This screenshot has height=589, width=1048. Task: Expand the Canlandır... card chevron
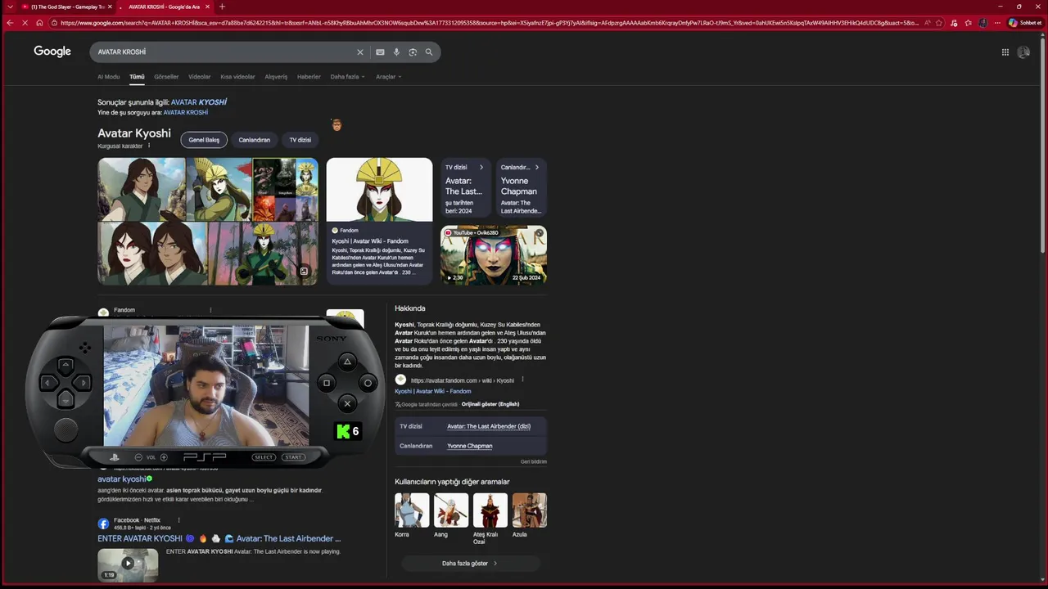(537, 168)
